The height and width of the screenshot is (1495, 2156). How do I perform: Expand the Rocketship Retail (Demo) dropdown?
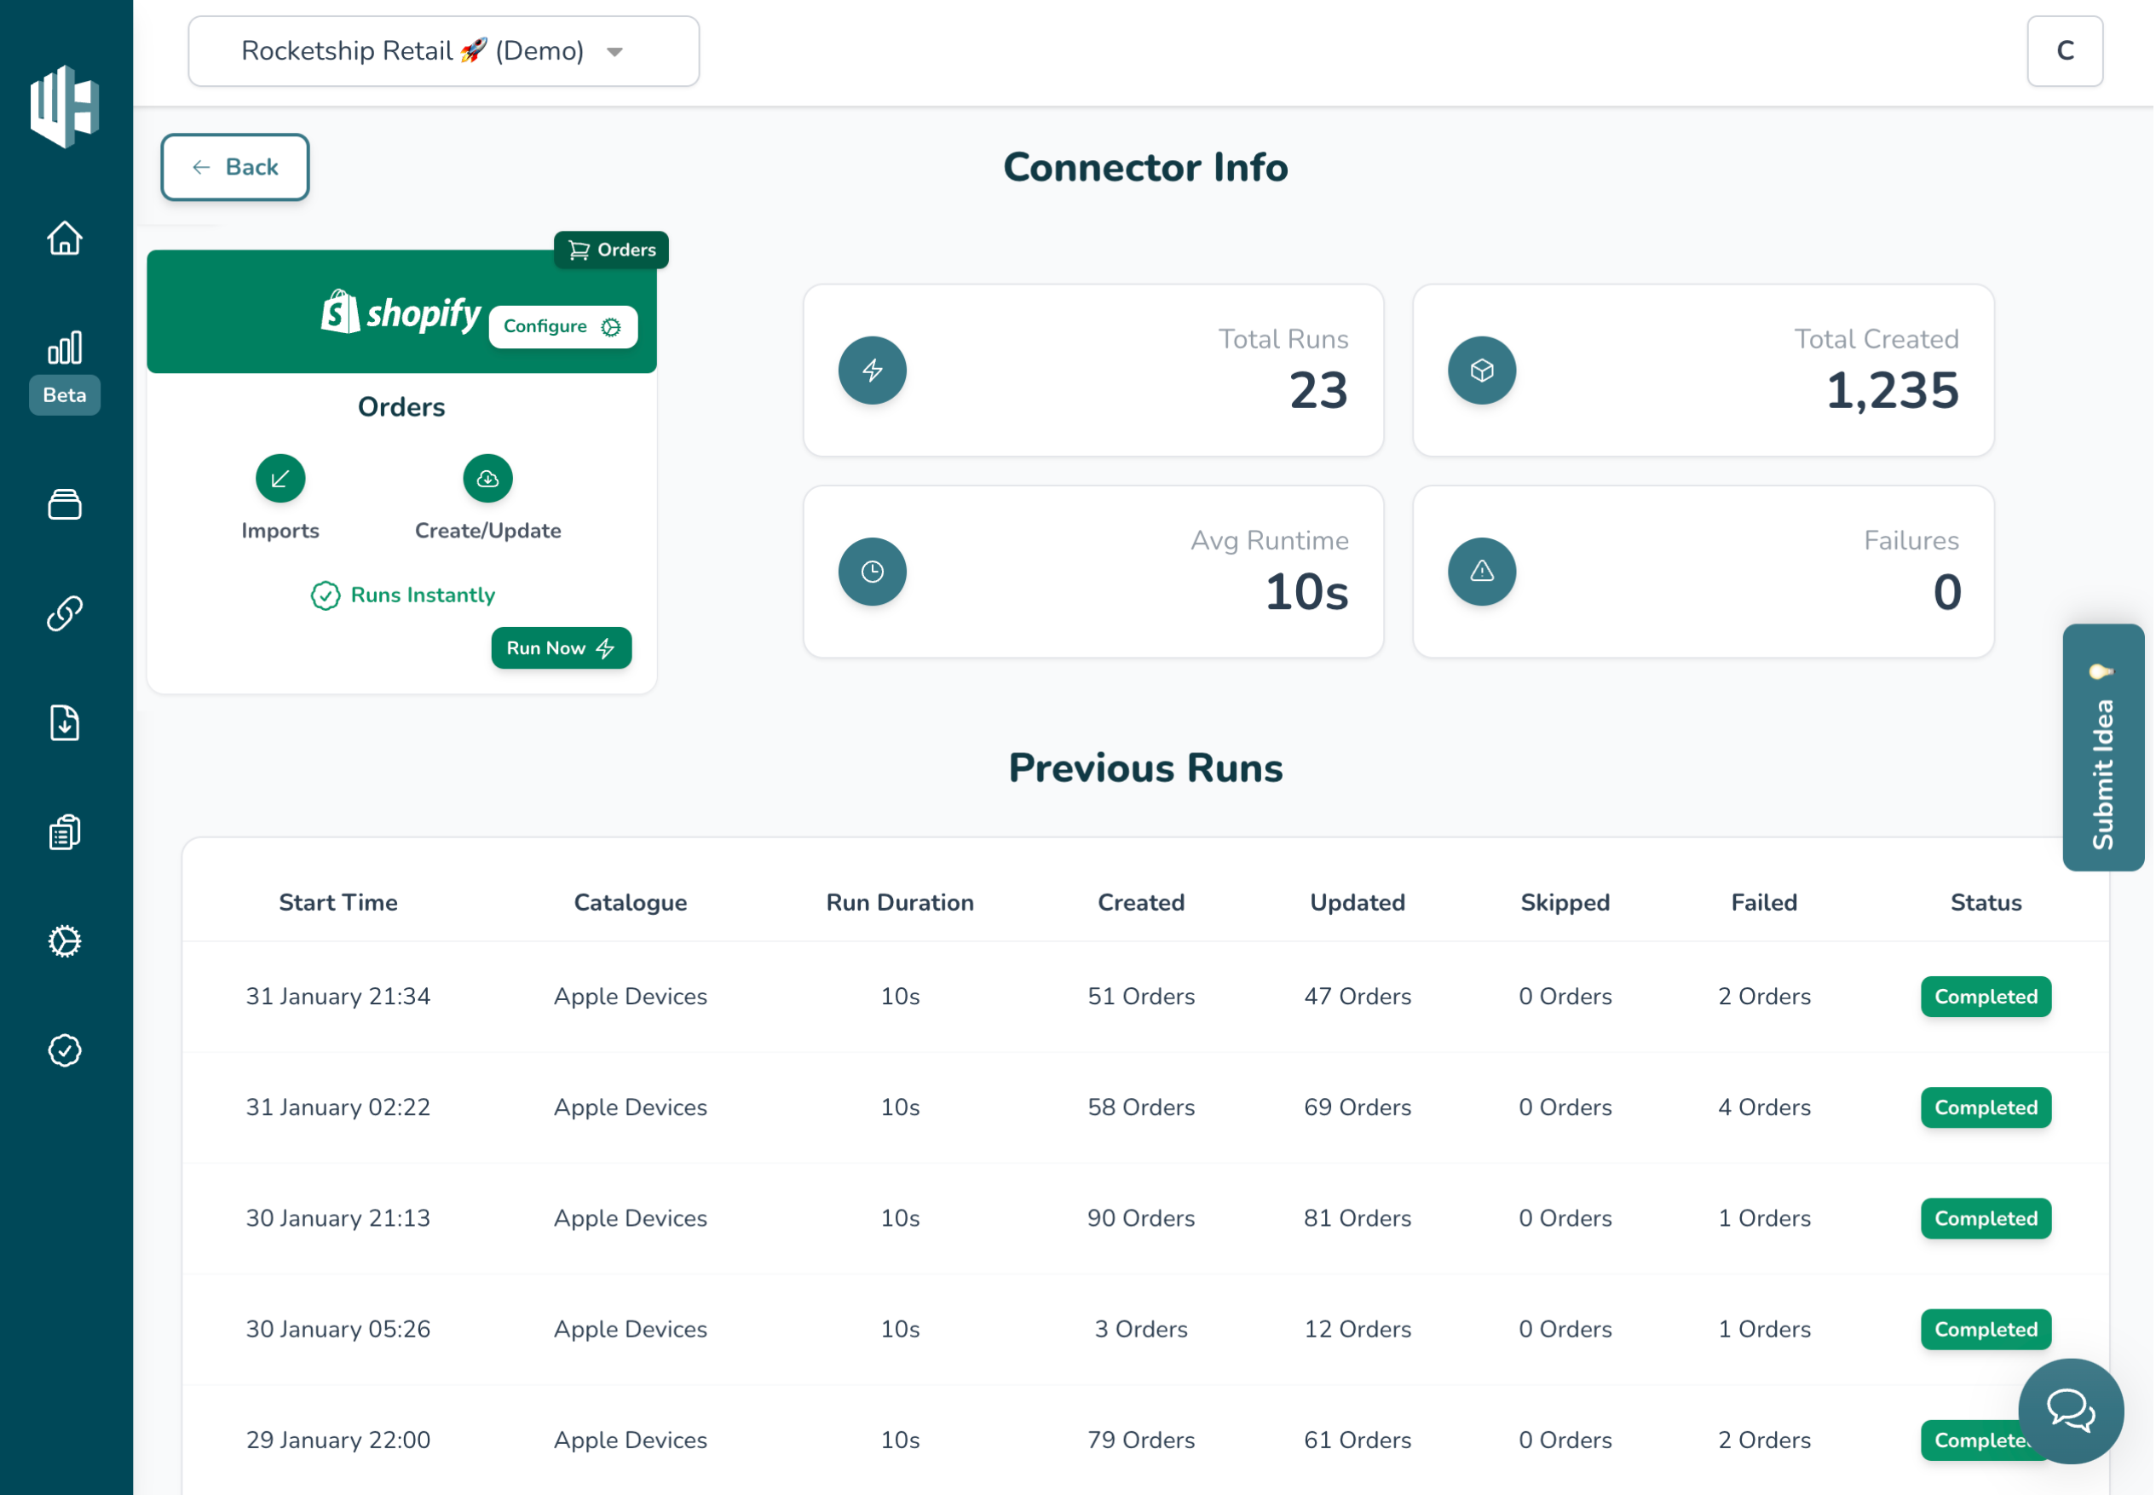(444, 51)
